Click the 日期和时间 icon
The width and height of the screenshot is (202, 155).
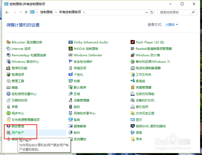point(8,100)
